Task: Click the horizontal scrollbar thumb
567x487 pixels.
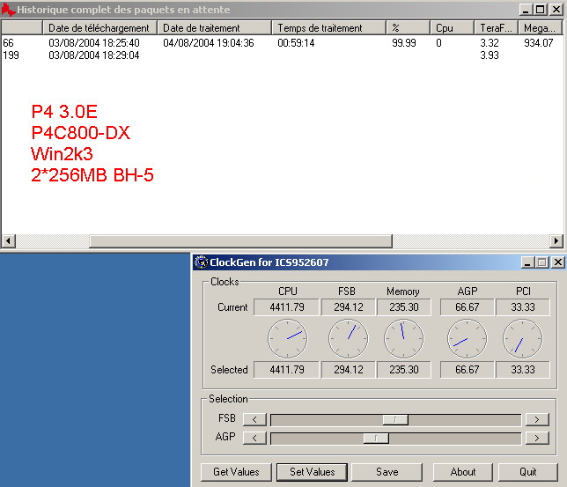Action: (241, 241)
